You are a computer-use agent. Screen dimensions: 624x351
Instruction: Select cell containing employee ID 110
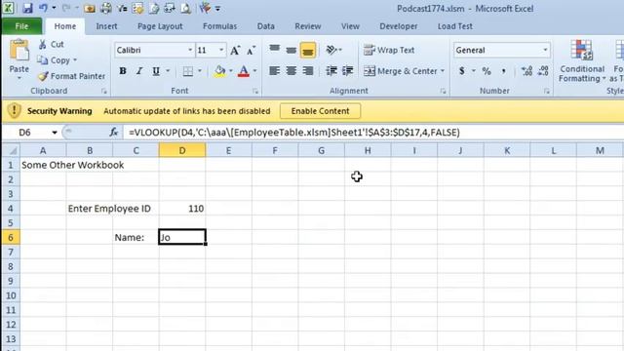[182, 209]
